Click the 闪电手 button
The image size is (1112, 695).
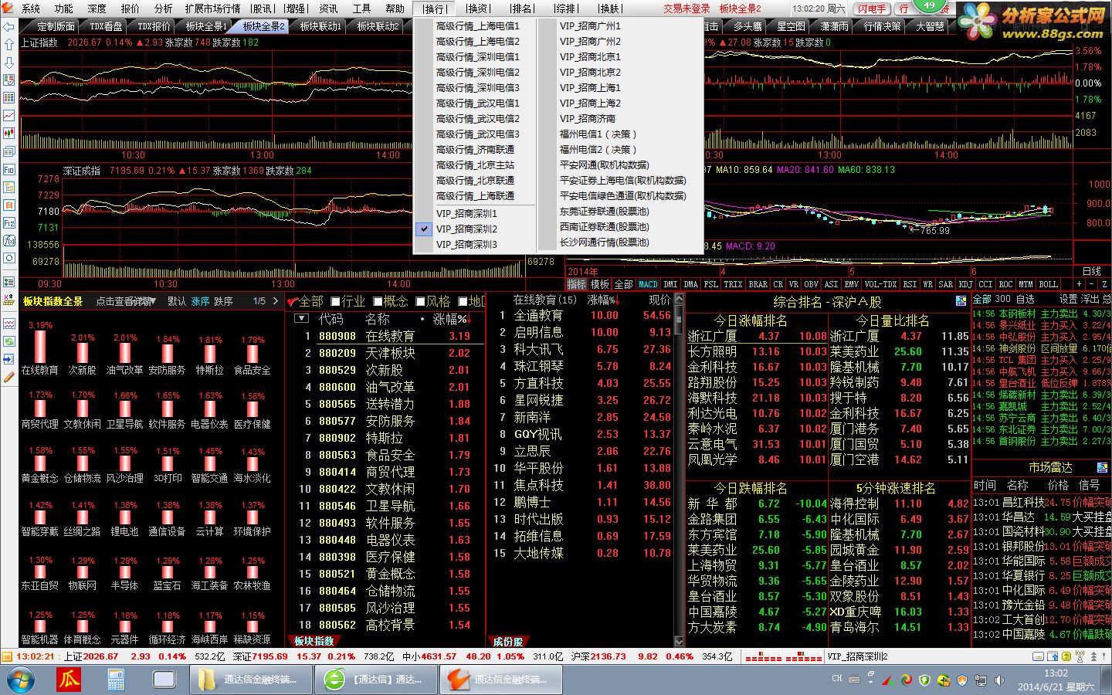[x=872, y=8]
